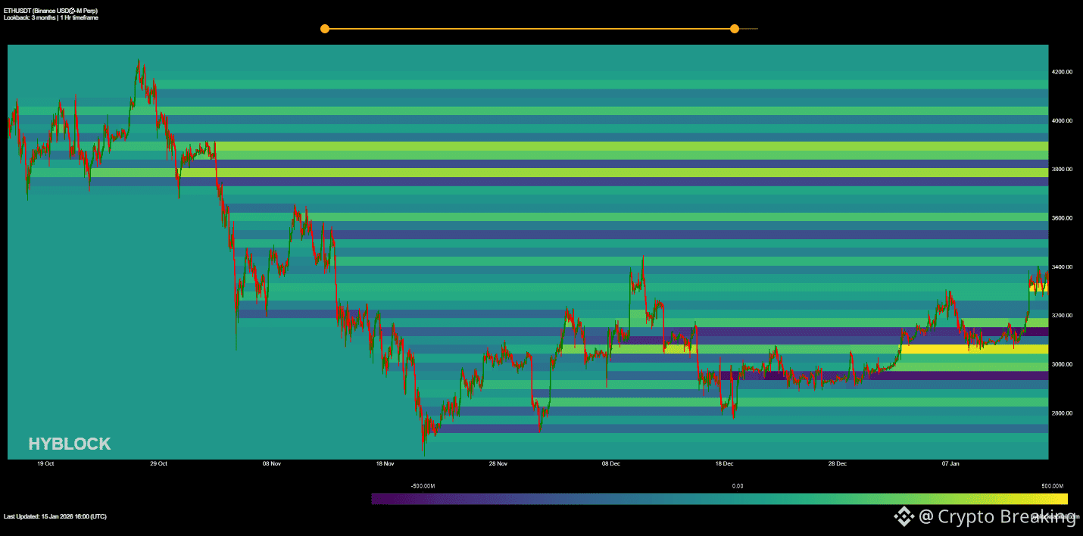Select the right orange range slider handle

coord(734,28)
